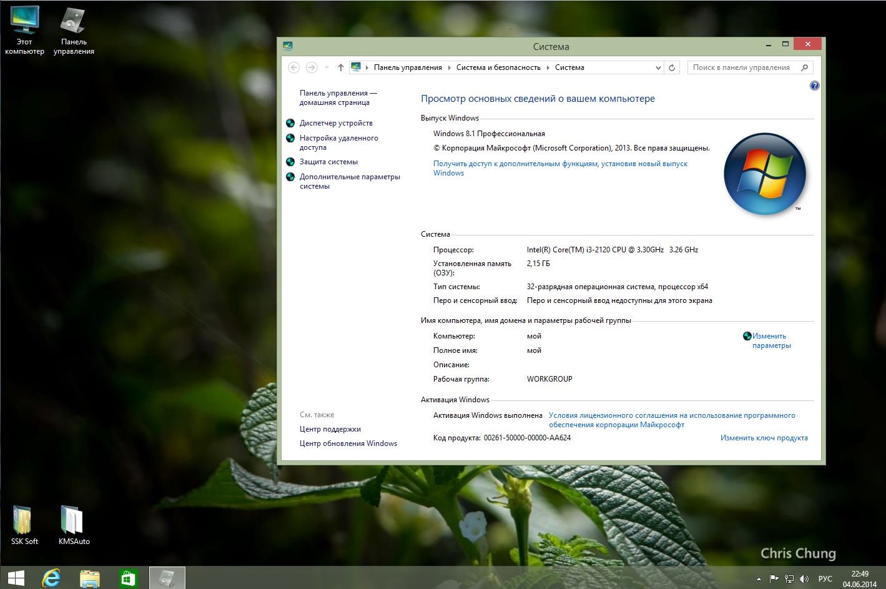Screen dimensions: 886x589
Task: Open help question mark icon
Action: pos(814,86)
